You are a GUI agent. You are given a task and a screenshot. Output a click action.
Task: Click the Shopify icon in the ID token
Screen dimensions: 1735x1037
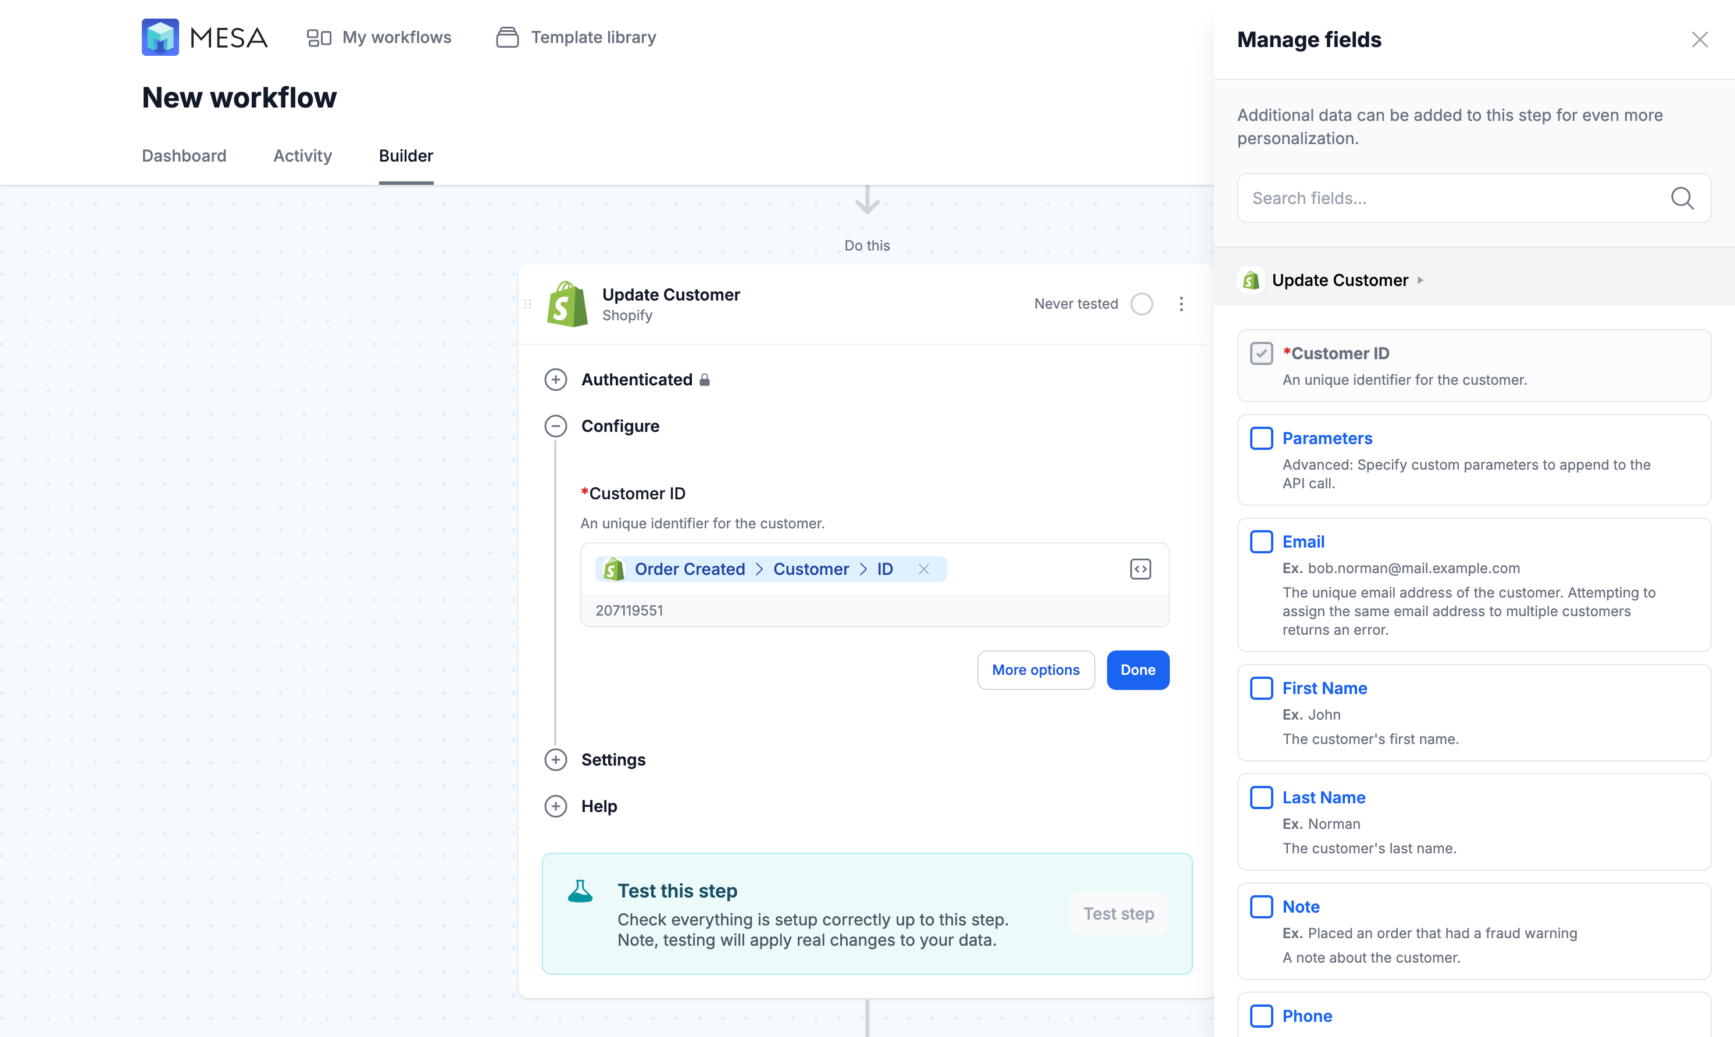click(613, 569)
